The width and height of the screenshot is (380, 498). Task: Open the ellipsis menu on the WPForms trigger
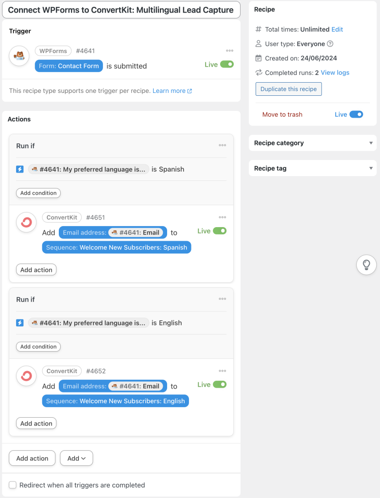[x=230, y=51]
